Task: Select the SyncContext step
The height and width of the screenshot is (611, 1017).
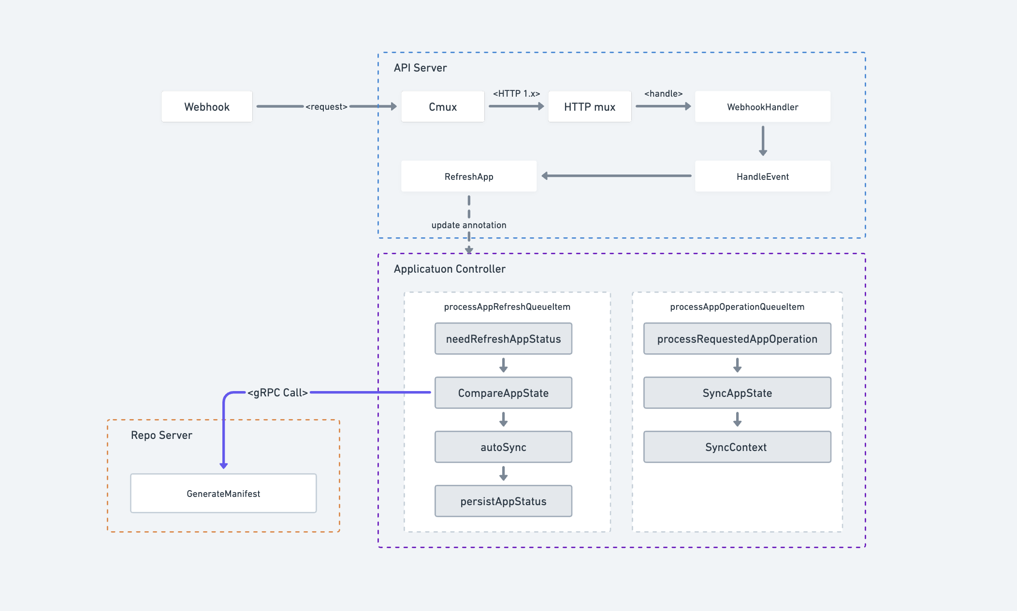Action: pos(737,447)
